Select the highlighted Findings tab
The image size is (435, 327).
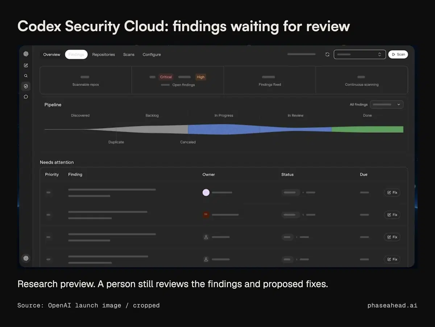pos(76,54)
